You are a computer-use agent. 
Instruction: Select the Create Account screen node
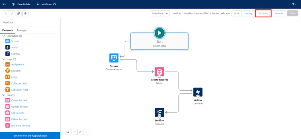114,58
